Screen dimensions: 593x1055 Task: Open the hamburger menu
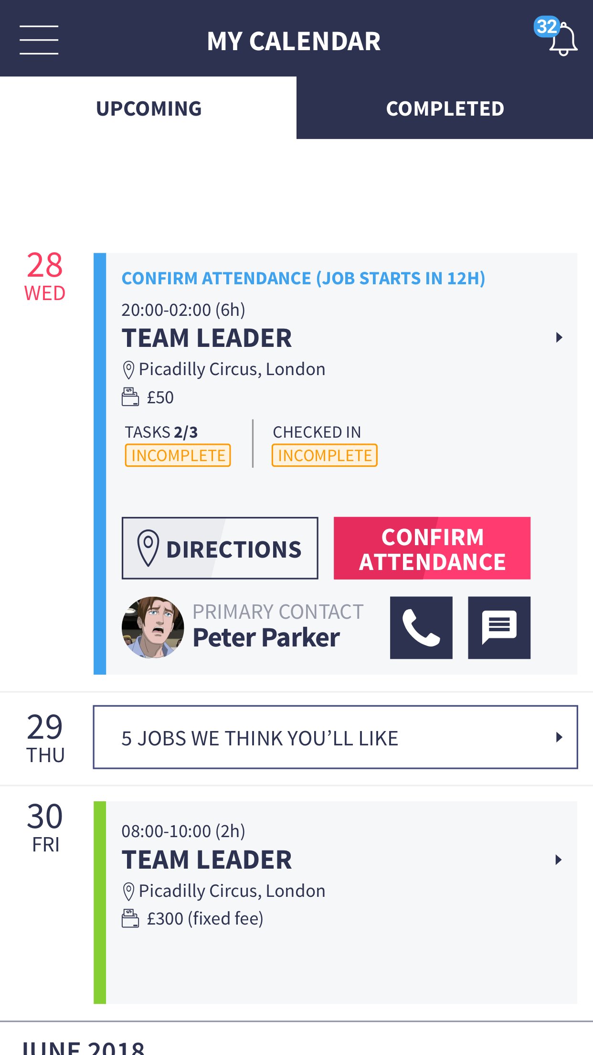point(39,40)
